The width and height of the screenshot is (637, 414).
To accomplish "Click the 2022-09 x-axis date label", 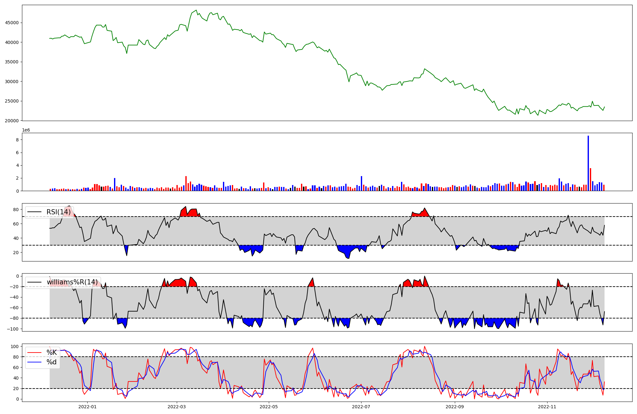I will [454, 407].
